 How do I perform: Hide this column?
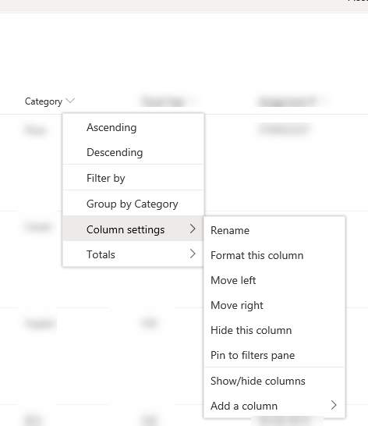274,330
